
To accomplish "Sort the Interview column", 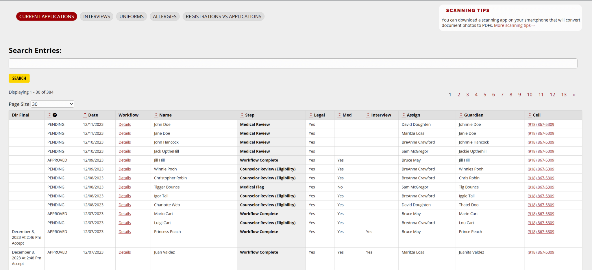I will (368, 115).
